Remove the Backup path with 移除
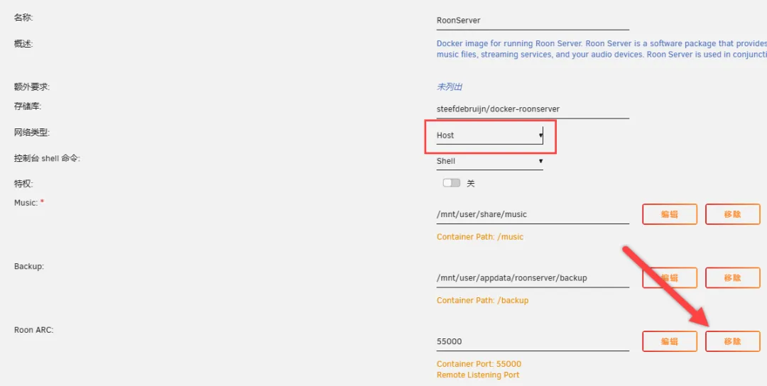Image resolution: width=767 pixels, height=386 pixels. (x=732, y=278)
